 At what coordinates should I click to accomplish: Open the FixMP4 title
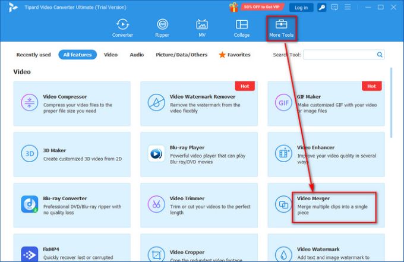[x=51, y=249]
